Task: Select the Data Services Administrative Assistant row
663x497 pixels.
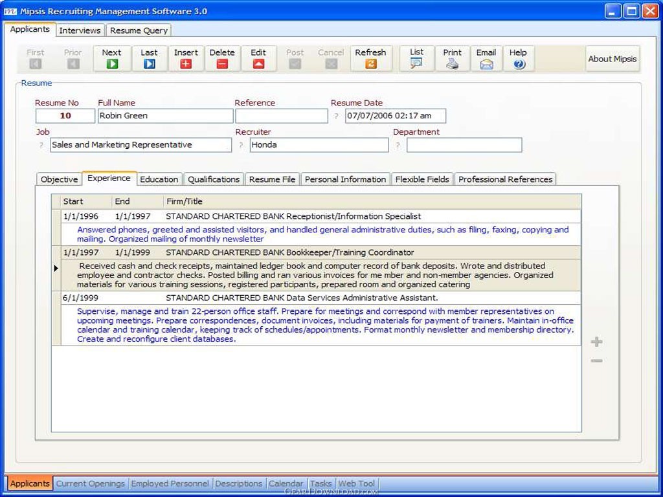Action: (321, 298)
